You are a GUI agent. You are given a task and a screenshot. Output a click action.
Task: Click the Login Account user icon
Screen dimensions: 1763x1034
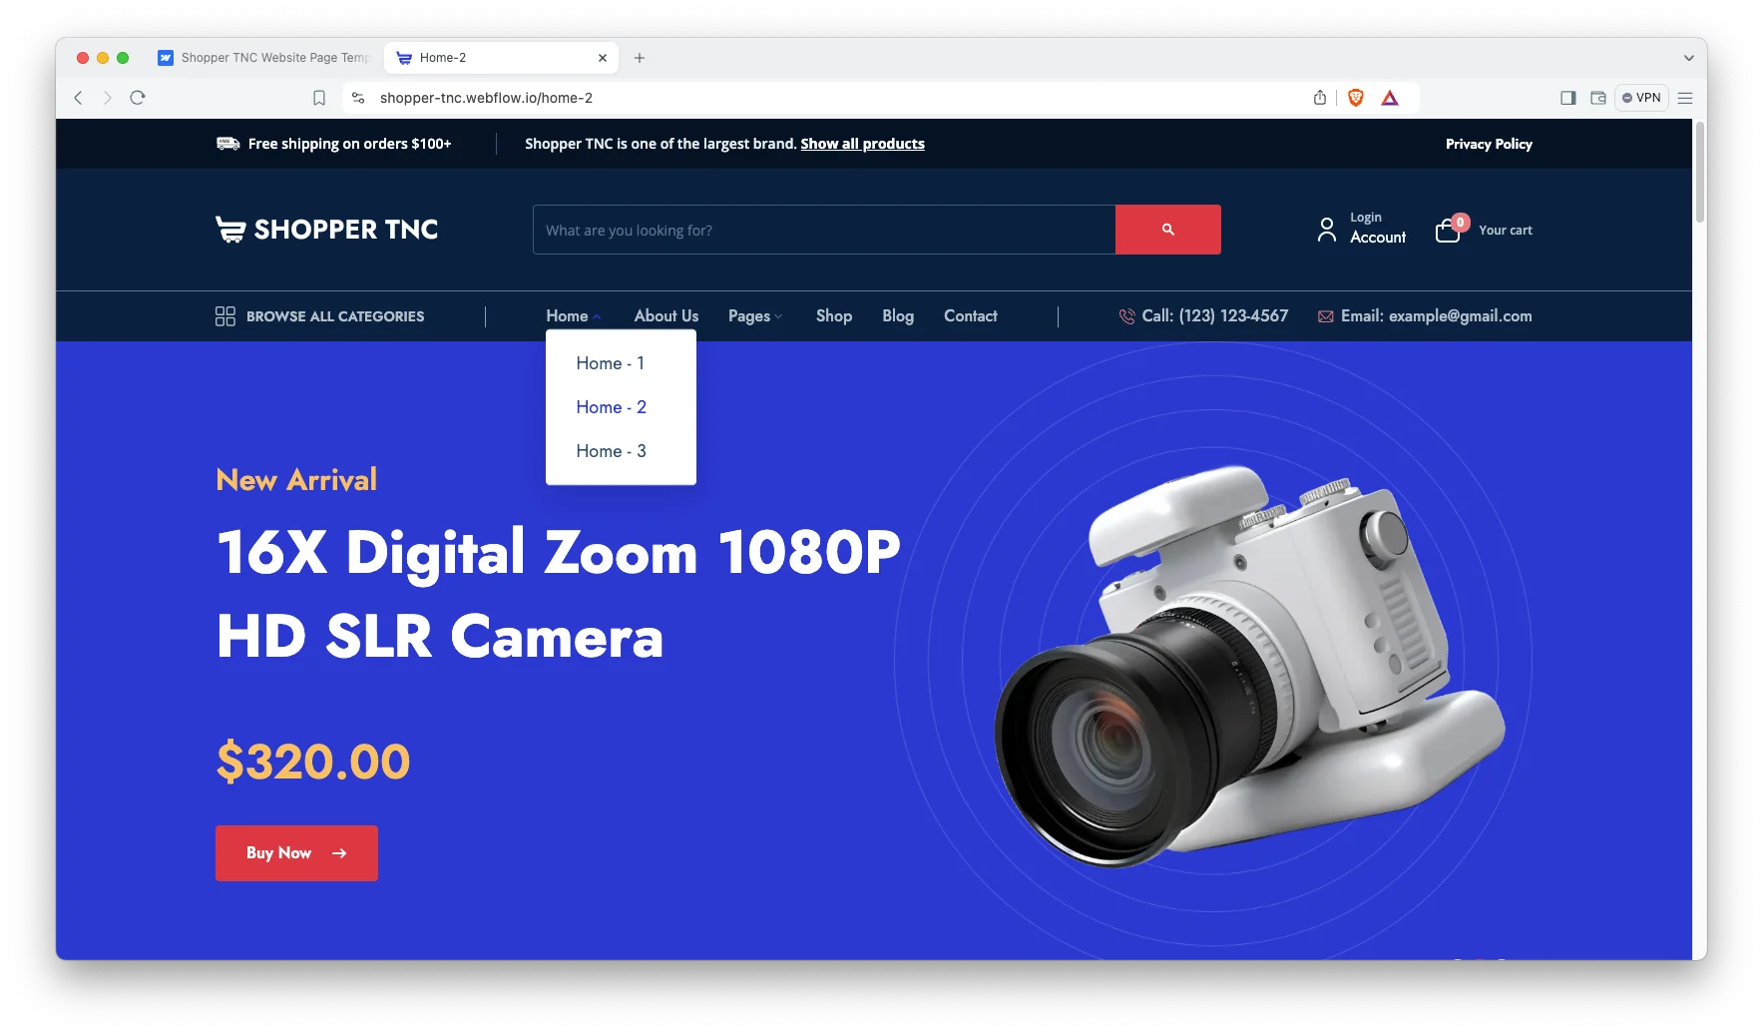[1326, 230]
